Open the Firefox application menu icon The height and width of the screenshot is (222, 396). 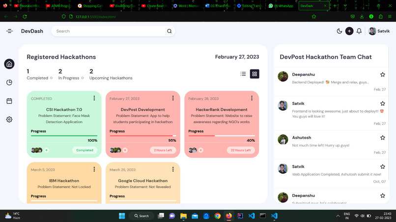point(390,16)
